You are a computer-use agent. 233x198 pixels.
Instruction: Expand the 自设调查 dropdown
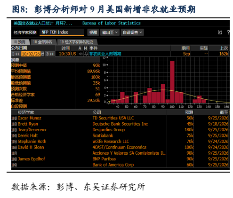click(x=132, y=32)
